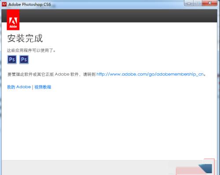The height and width of the screenshot is (175, 220).
Task: Click the red Adobe logo
Action: (x=13, y=20)
